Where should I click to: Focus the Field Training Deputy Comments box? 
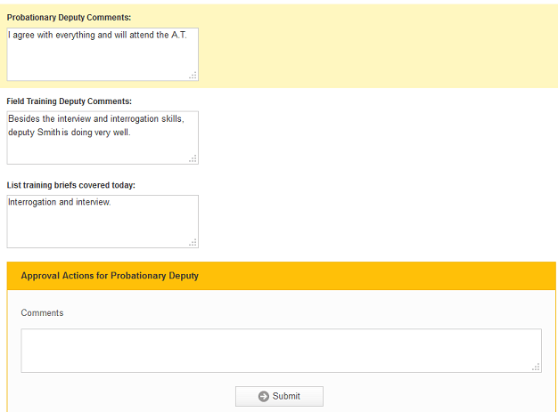coord(103,138)
